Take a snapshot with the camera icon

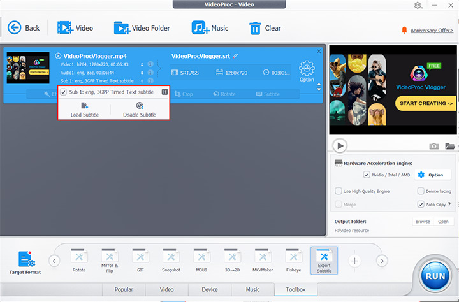[x=434, y=146]
